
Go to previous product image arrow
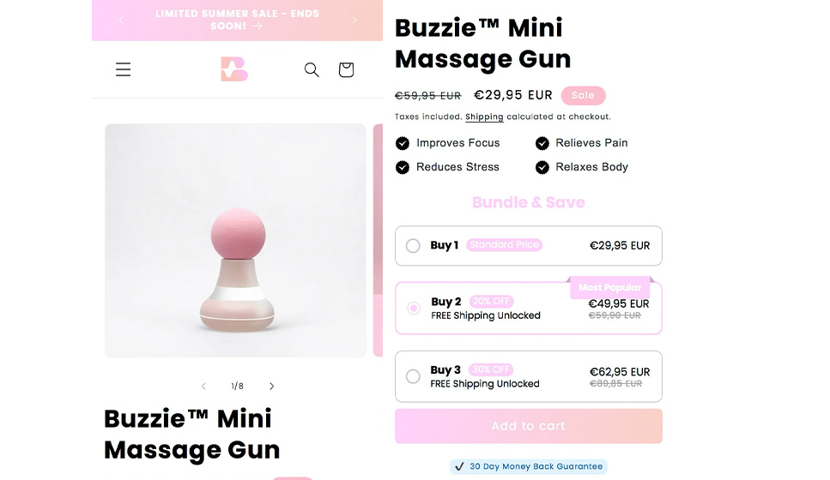[x=203, y=386]
